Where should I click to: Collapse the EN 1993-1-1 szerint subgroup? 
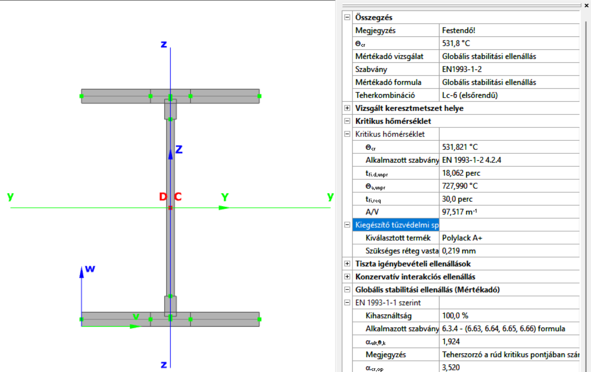[347, 303]
